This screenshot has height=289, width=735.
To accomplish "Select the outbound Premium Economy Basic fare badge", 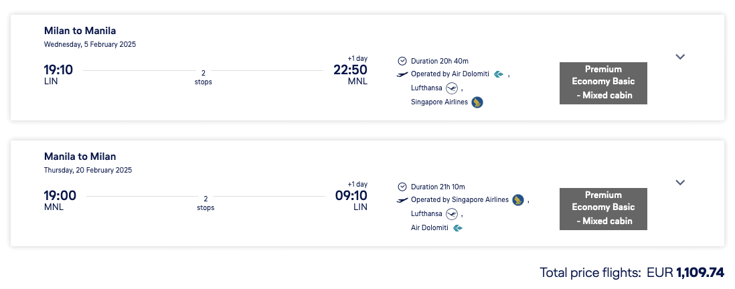I will point(603,83).
